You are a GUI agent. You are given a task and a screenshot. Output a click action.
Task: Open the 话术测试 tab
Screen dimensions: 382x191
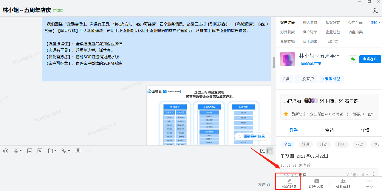point(310,42)
